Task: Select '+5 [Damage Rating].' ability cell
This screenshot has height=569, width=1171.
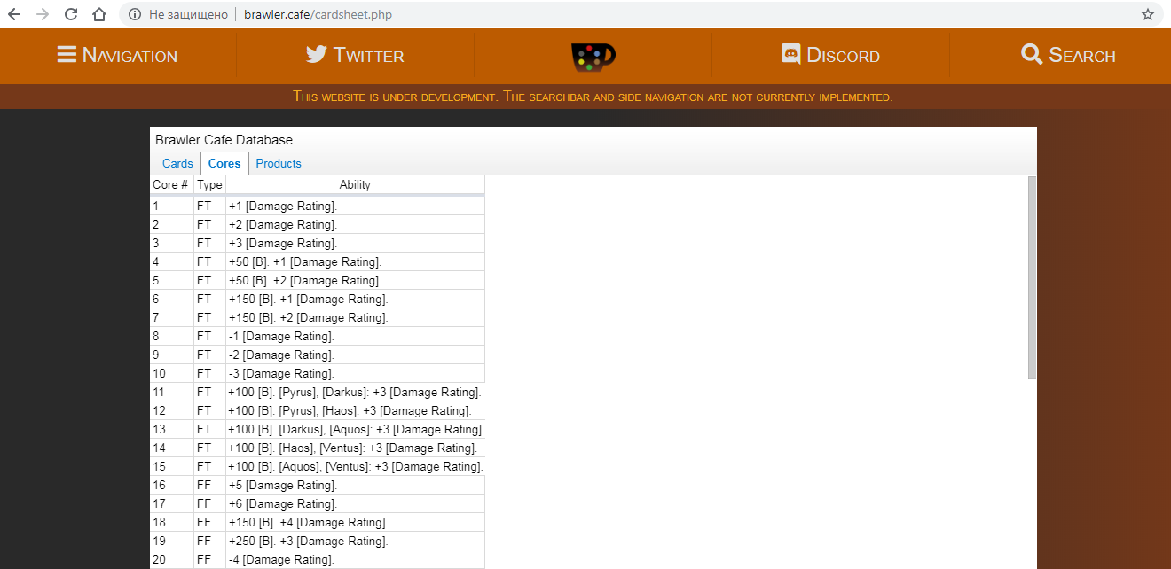Action: [355, 485]
